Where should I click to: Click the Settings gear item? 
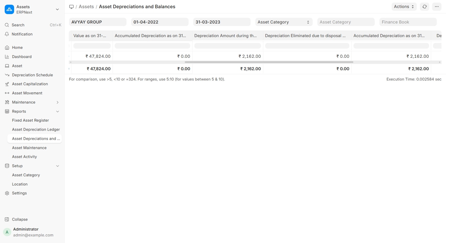click(x=19, y=193)
